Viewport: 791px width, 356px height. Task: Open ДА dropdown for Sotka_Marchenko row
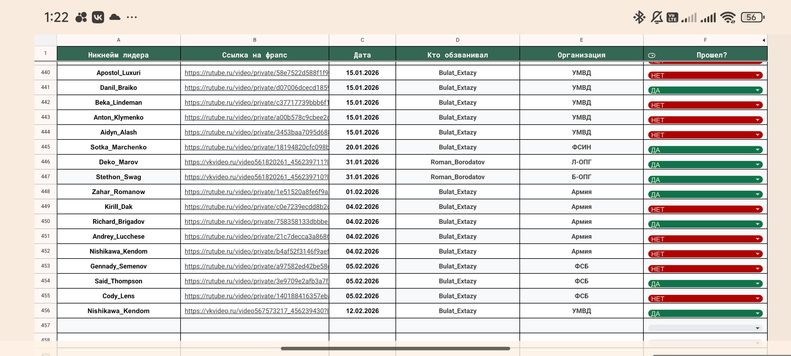click(757, 150)
